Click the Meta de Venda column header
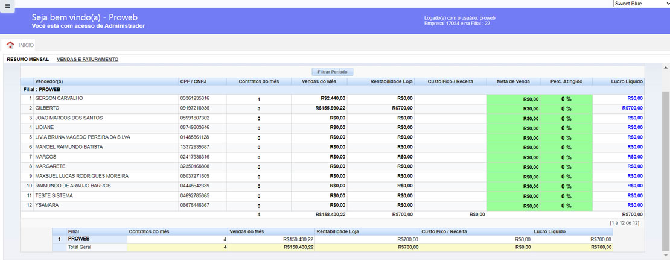The image size is (670, 261). [513, 81]
